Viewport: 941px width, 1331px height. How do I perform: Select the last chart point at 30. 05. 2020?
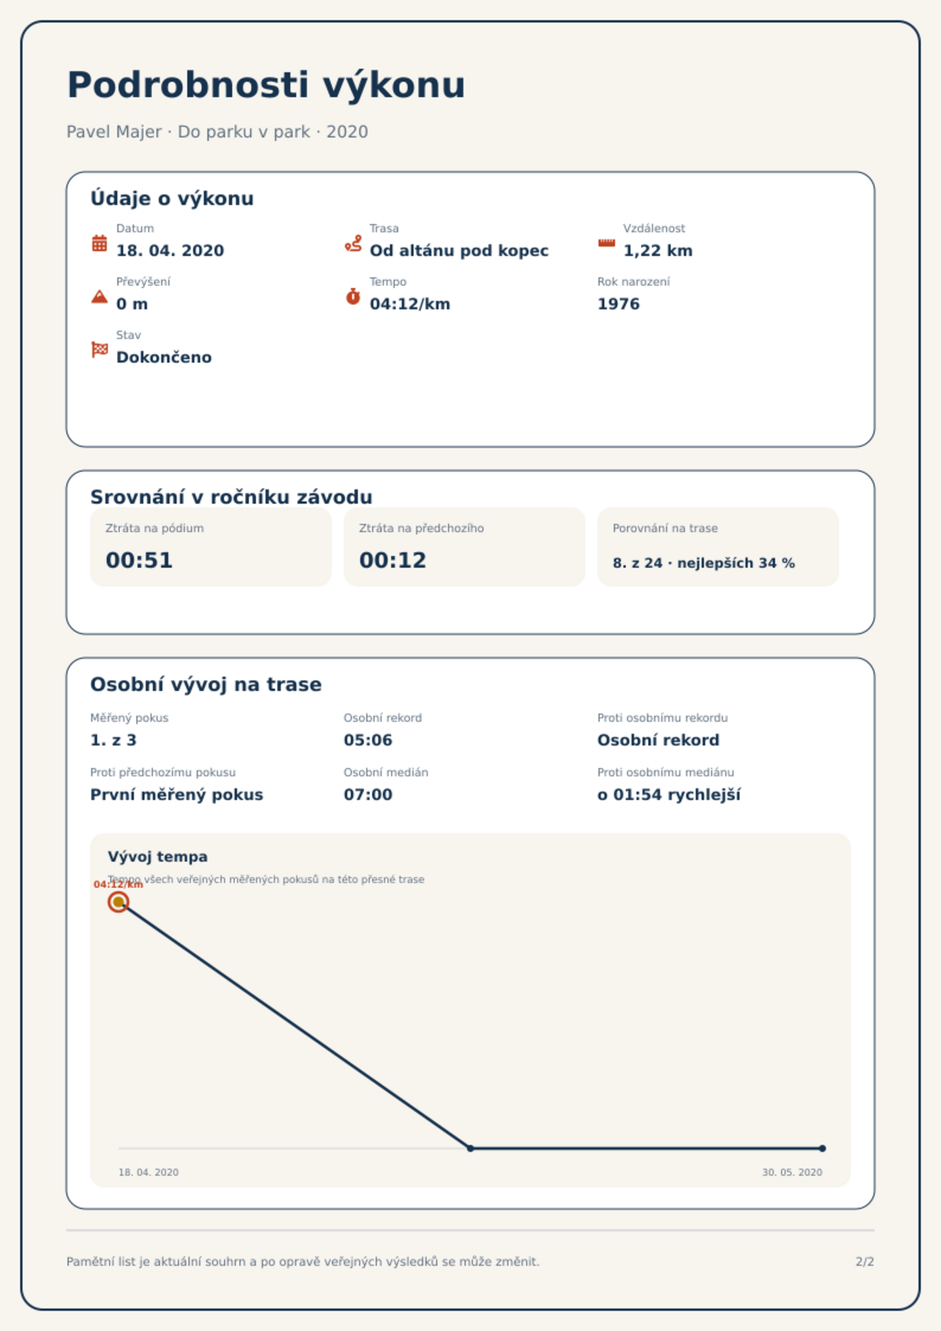click(822, 1148)
